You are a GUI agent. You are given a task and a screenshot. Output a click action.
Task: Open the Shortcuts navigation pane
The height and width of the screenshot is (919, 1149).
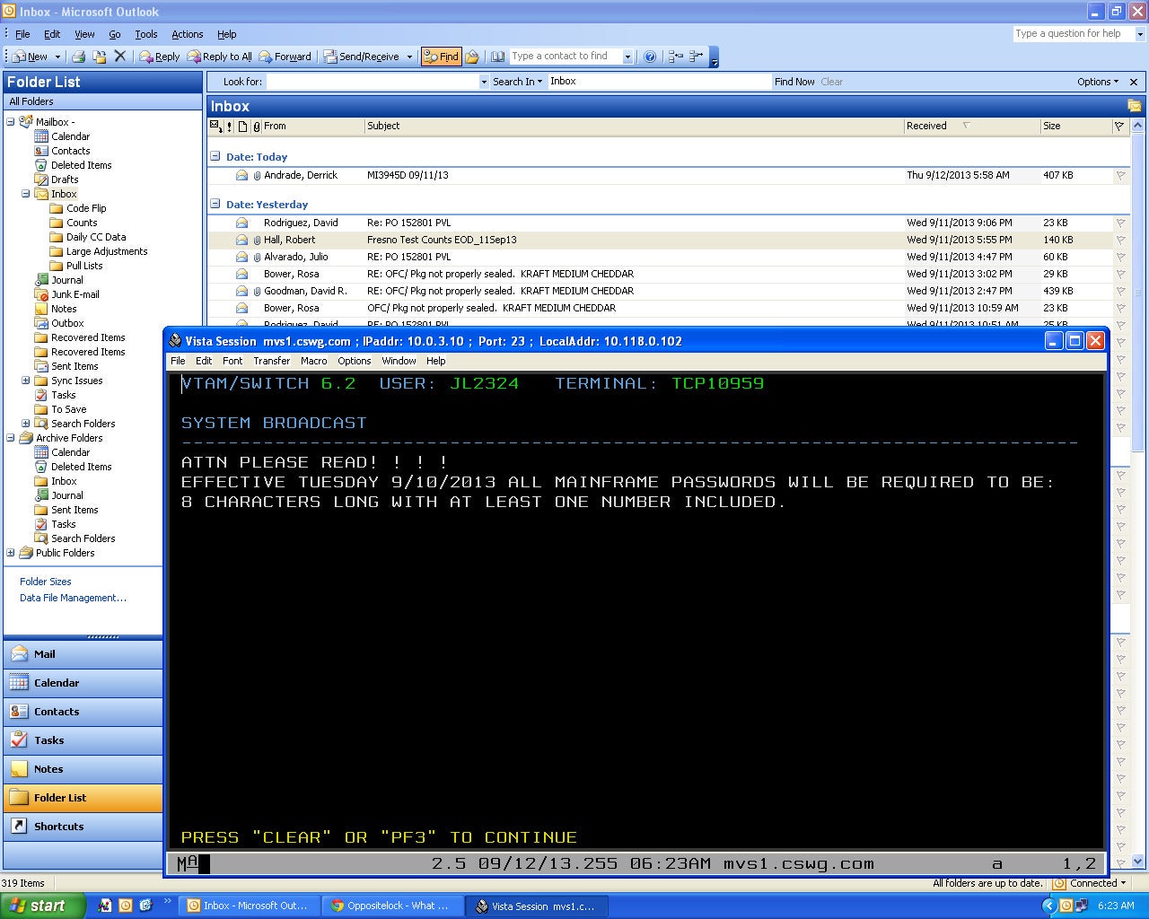(83, 827)
